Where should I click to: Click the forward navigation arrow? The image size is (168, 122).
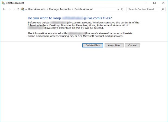[10, 9]
